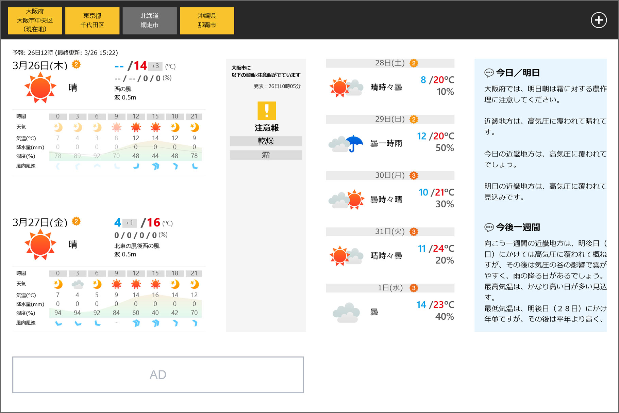Open the 霜 advisory details
Screen dimensions: 619x413
coord(266,155)
